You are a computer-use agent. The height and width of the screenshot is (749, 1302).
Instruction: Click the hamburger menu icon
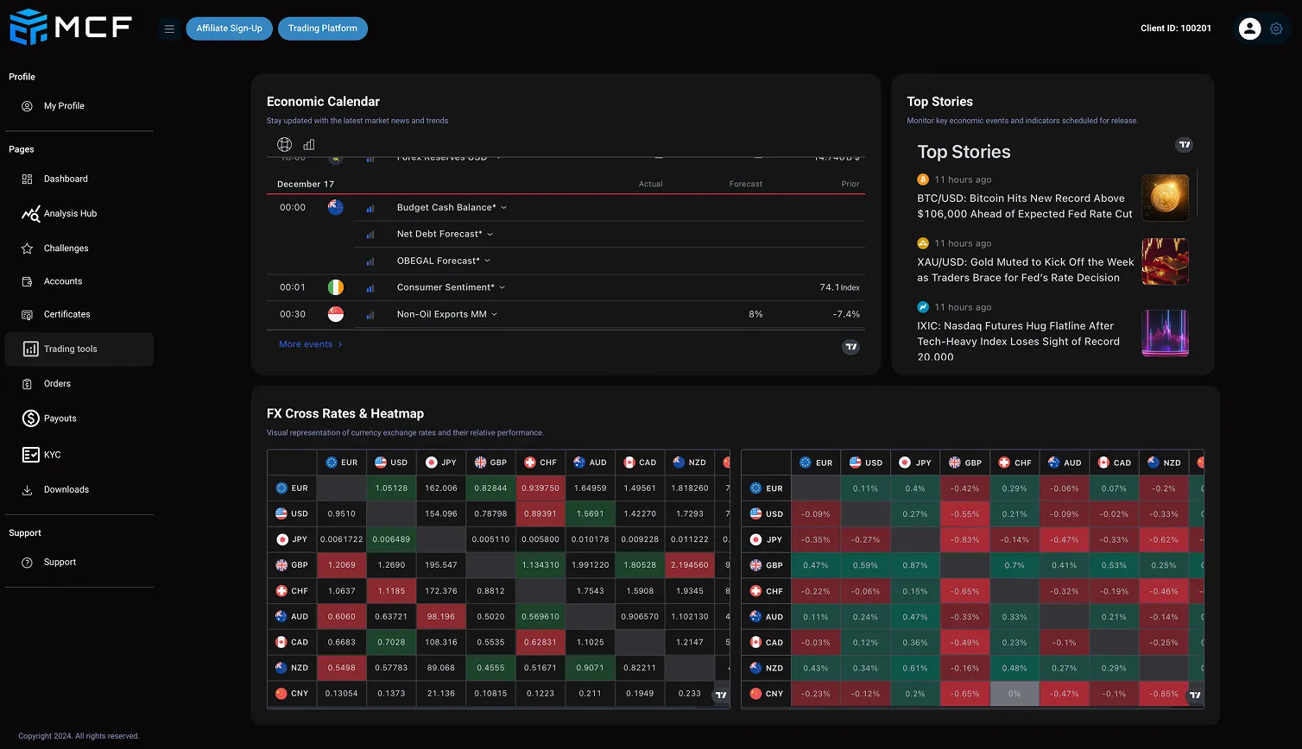pyautogui.click(x=169, y=28)
